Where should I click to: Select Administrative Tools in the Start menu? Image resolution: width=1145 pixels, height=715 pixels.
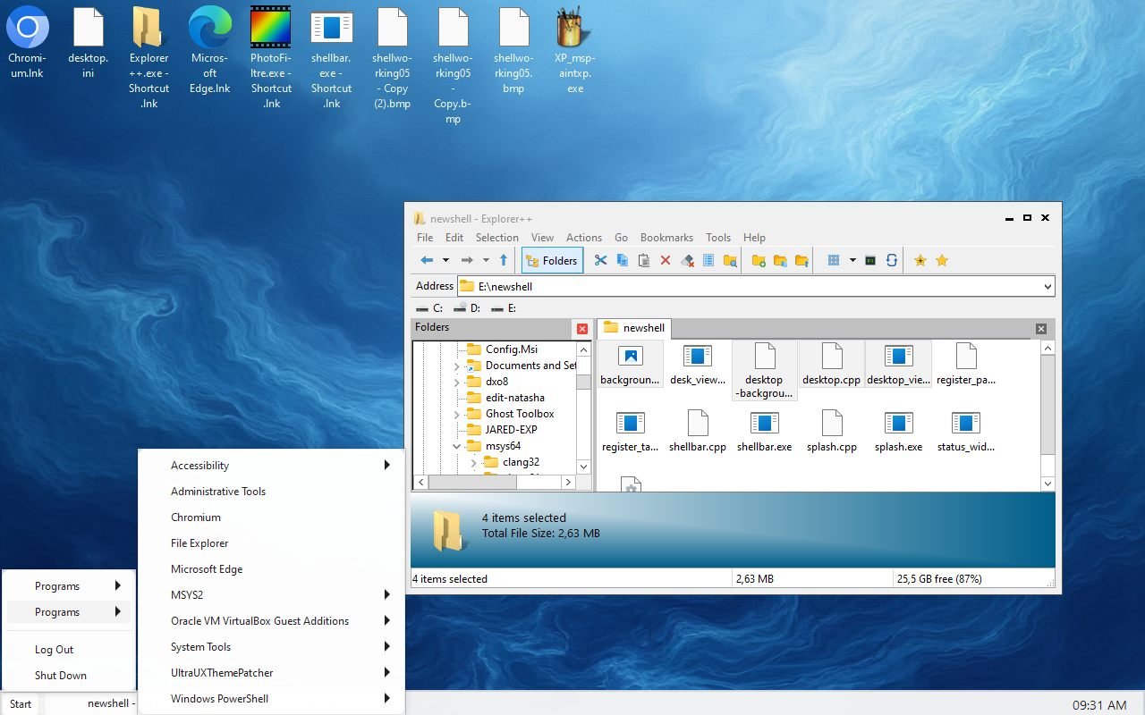217,491
